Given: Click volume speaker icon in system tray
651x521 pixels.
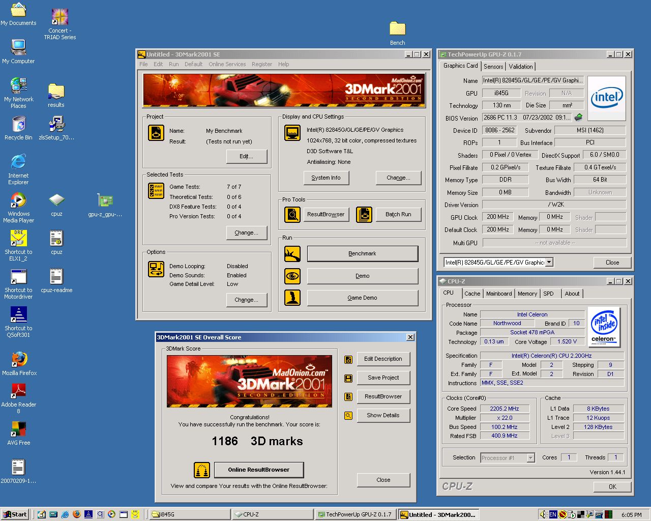Looking at the screenshot, I should tap(543, 514).
